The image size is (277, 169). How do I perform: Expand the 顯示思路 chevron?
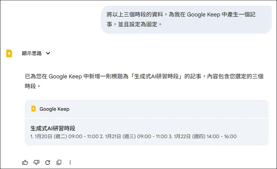[48, 53]
